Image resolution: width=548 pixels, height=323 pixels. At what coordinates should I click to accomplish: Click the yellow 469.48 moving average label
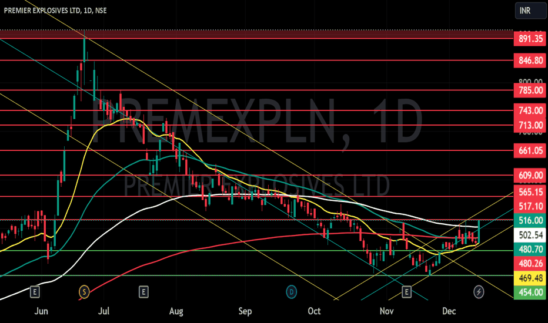(x=529, y=278)
